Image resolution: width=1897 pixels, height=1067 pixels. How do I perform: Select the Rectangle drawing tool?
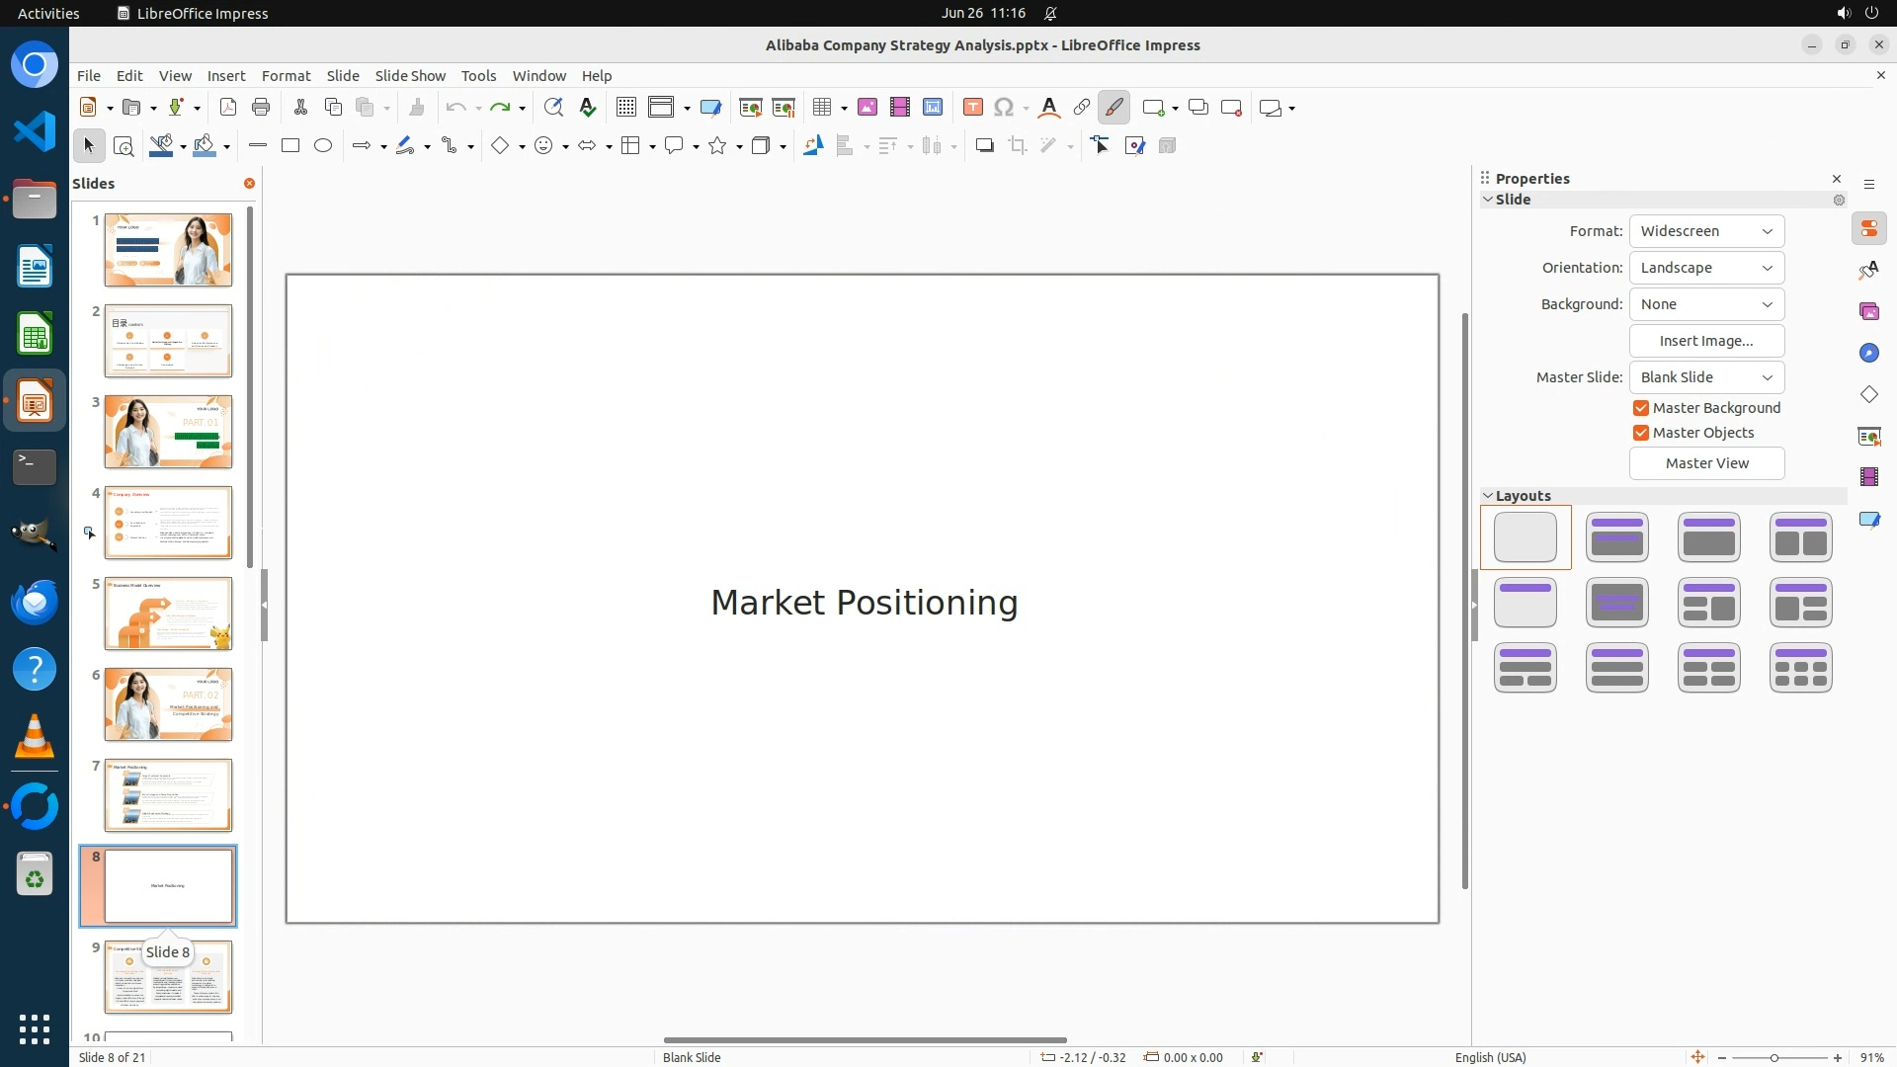(x=290, y=146)
